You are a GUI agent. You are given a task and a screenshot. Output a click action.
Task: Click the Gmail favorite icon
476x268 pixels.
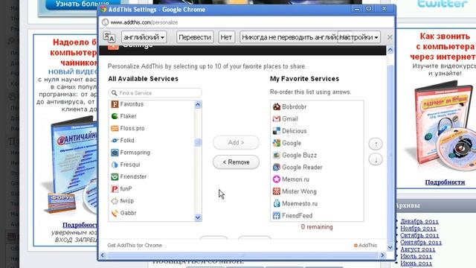[x=276, y=119]
